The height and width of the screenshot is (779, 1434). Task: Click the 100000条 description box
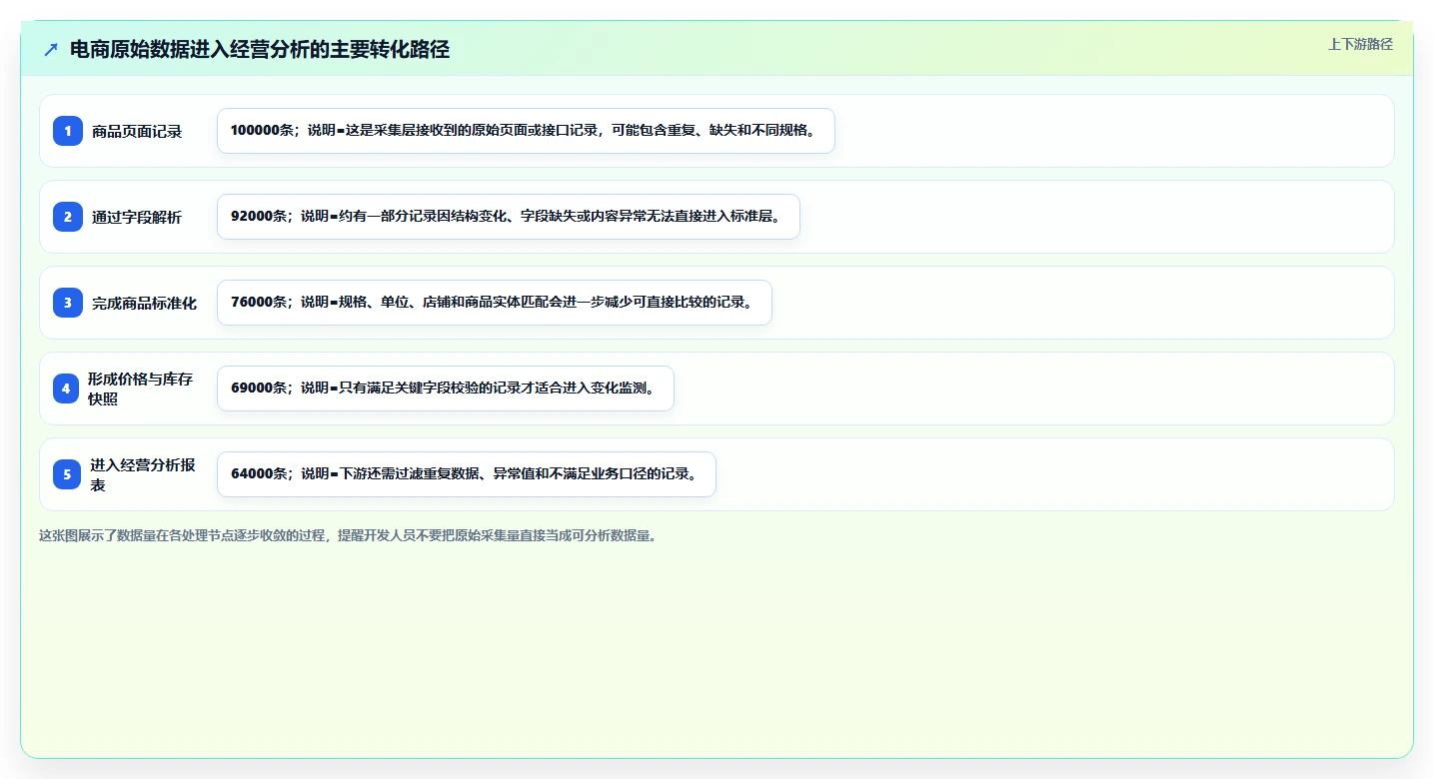526,131
